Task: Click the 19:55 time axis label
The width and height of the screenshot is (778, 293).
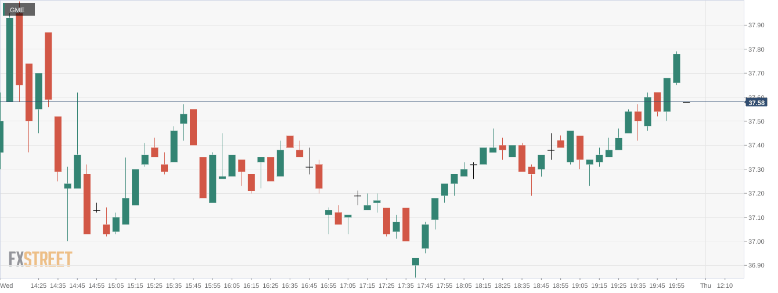Action: pos(676,285)
